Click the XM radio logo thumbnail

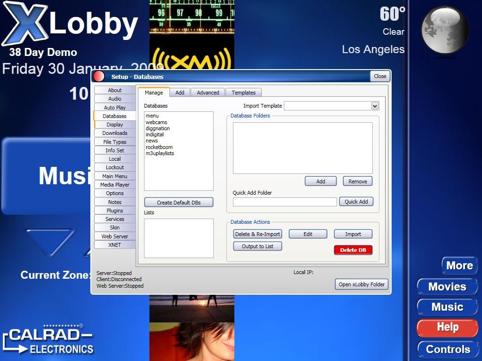click(x=192, y=58)
